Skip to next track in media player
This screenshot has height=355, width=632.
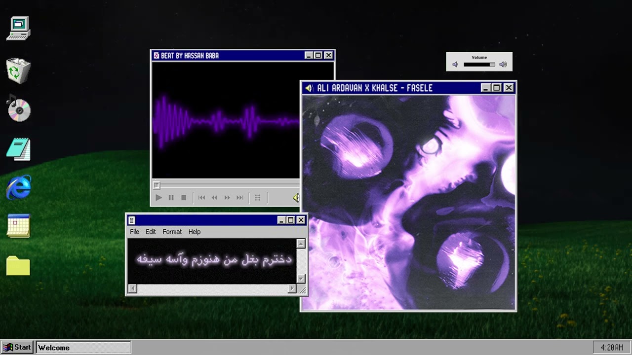point(240,198)
